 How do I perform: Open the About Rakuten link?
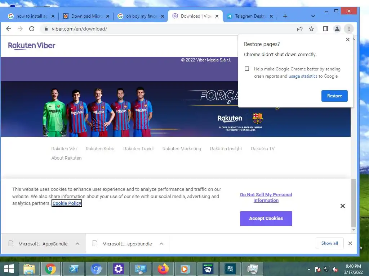(66, 158)
